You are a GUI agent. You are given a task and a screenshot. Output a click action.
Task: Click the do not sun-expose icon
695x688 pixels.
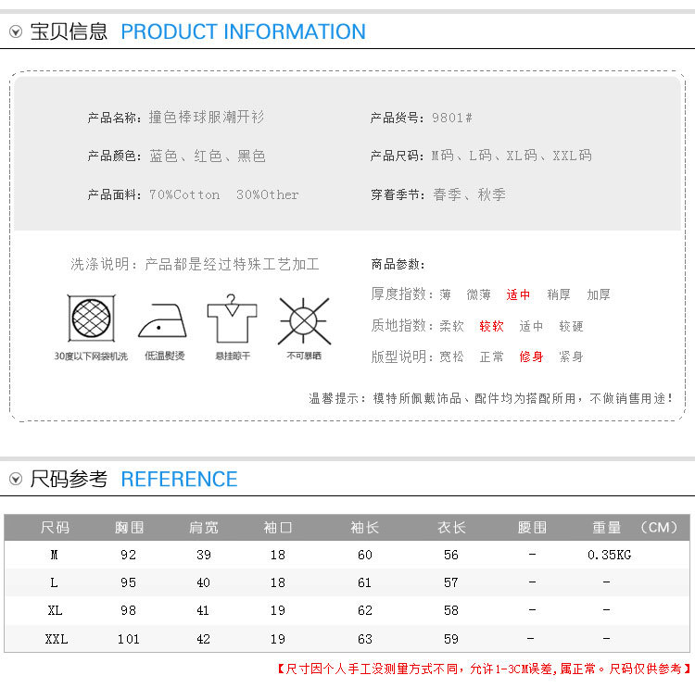(x=303, y=320)
